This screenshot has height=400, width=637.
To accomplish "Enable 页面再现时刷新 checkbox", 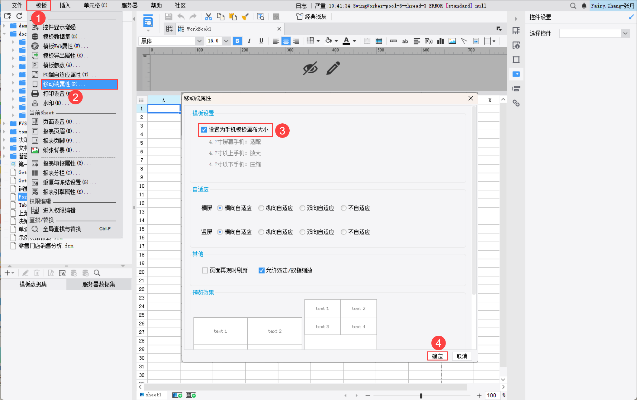I will [205, 270].
